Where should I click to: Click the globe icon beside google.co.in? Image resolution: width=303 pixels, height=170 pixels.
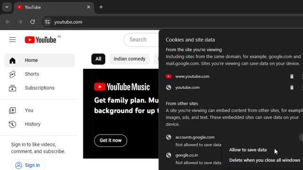[x=169, y=155]
